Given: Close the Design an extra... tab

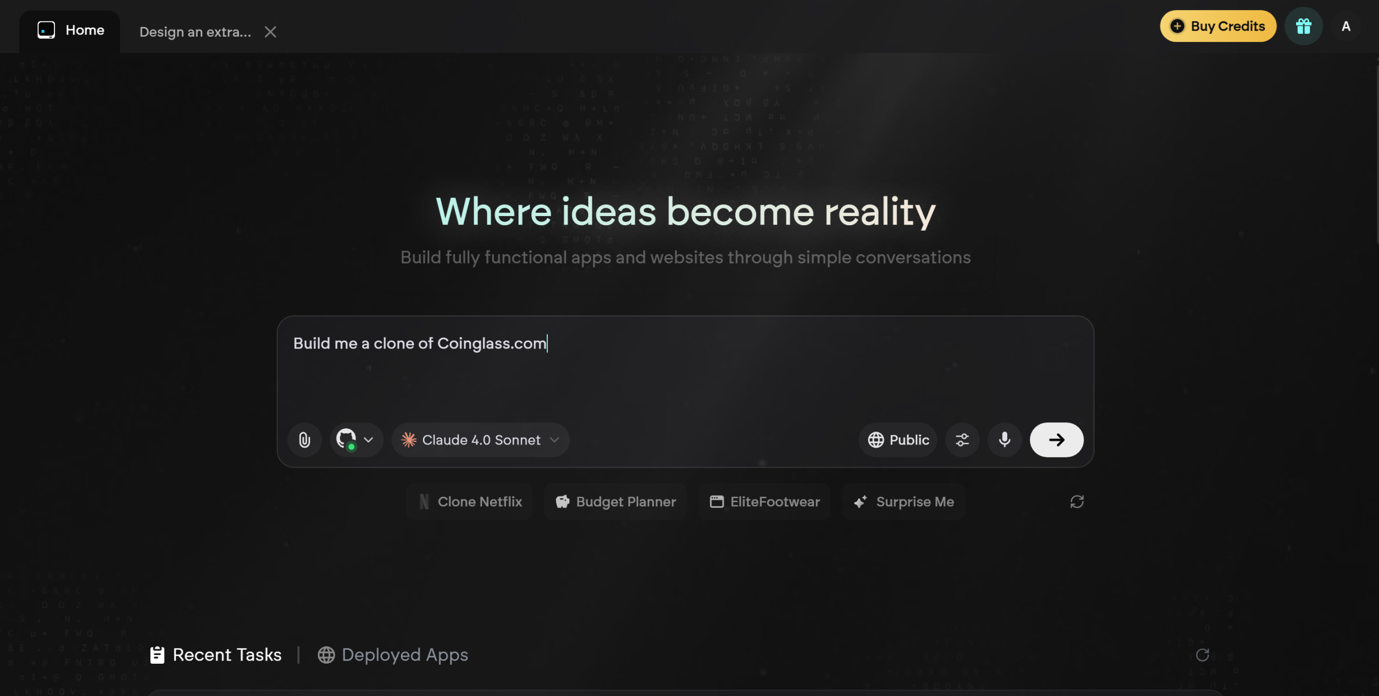Looking at the screenshot, I should pos(270,32).
